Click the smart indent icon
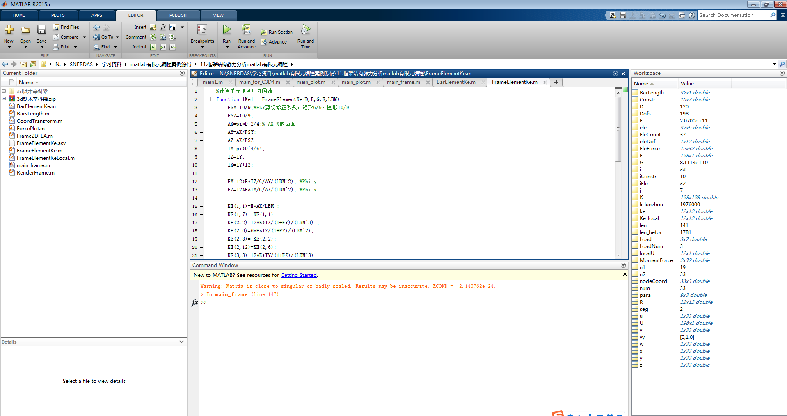Viewport: 787px width, 416px height. tap(153, 47)
